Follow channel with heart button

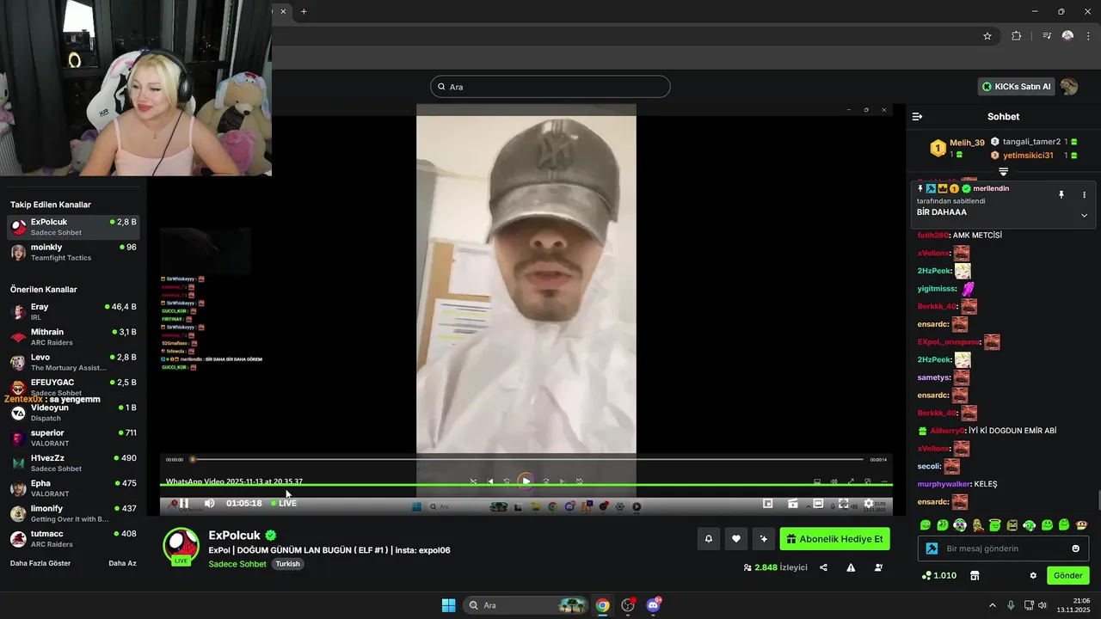[736, 539]
